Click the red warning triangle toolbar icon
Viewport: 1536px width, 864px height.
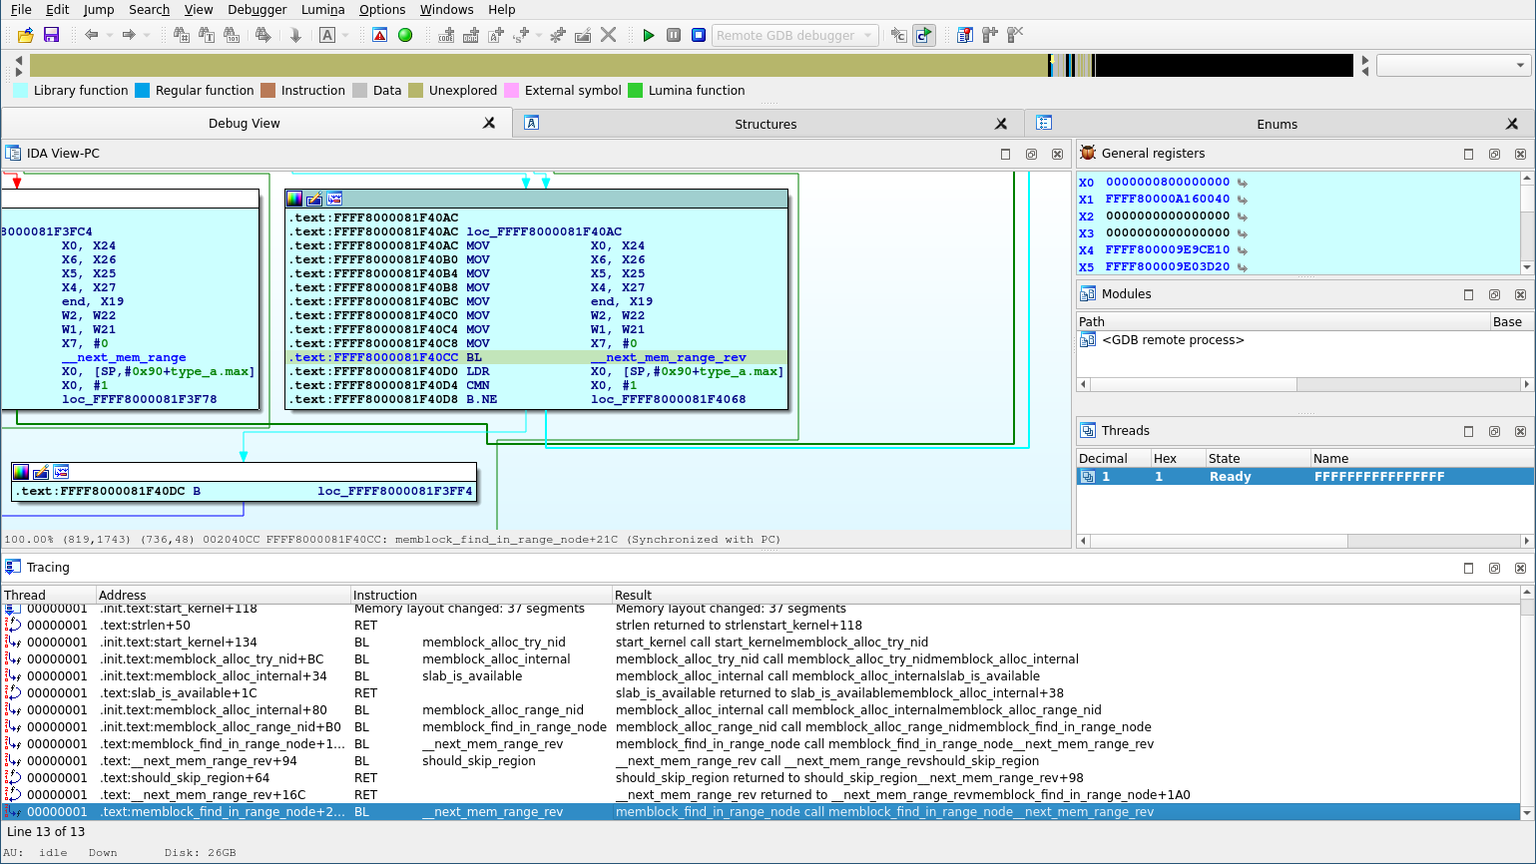(x=380, y=35)
